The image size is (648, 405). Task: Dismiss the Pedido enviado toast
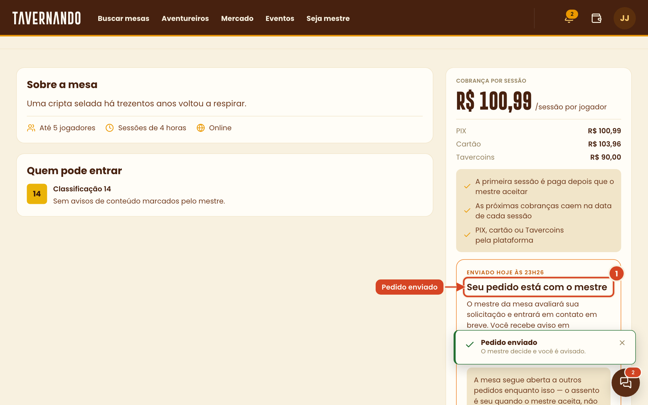coord(622,343)
